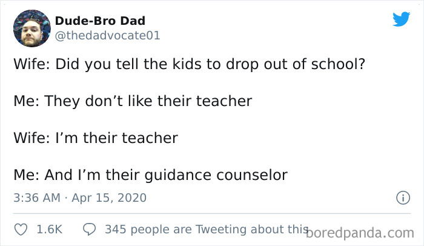
Task: Visit the Dude-Bro Dad display name
Action: tap(100, 21)
